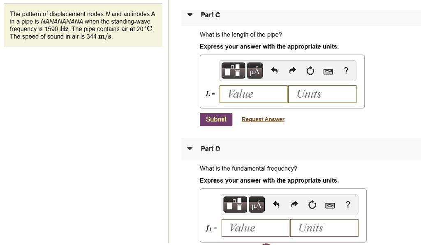Open the templates palette in Part C toolbar
This screenshot has height=245, width=421.
233,70
